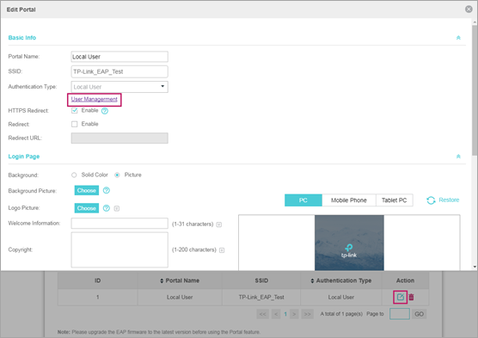Screen dimensions: 478x338
Task: Click the HTTPS Redirect help icon
Action: [x=105, y=111]
